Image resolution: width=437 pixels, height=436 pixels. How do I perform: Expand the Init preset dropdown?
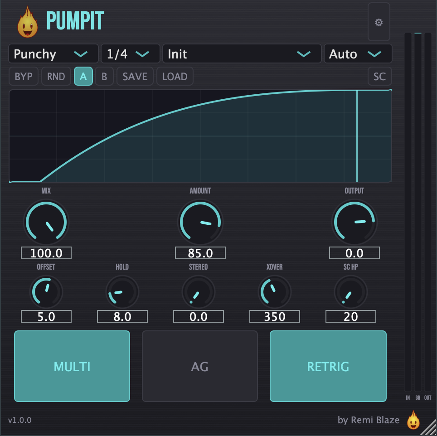coord(242,54)
